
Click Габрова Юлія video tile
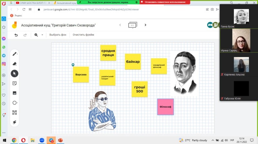click(x=239, y=89)
